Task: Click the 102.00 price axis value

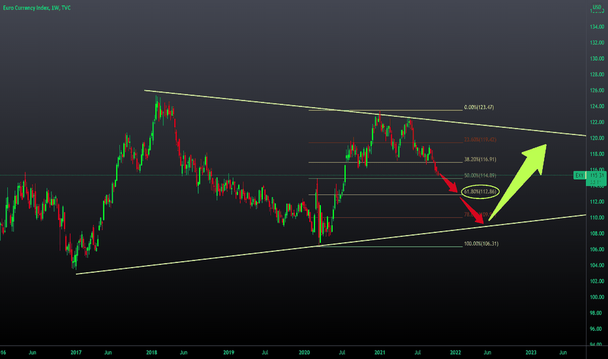Action: tap(597, 281)
